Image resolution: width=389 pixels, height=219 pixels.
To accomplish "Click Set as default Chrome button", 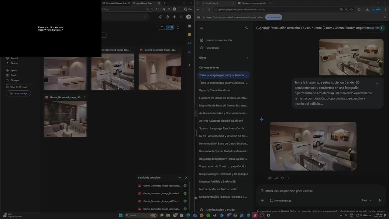I will click(274, 17).
